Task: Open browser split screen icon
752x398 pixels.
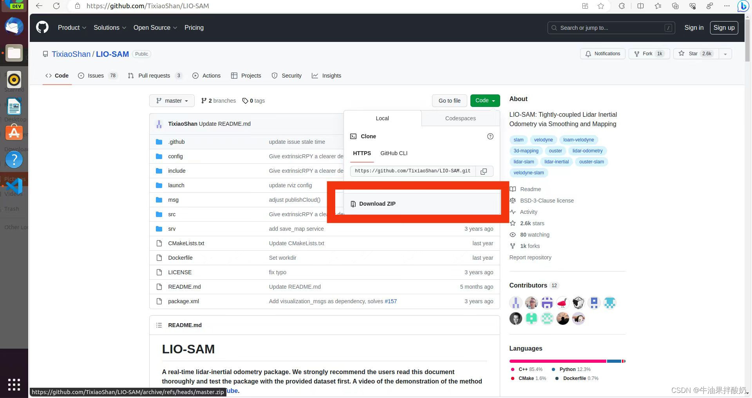Action: (640, 6)
